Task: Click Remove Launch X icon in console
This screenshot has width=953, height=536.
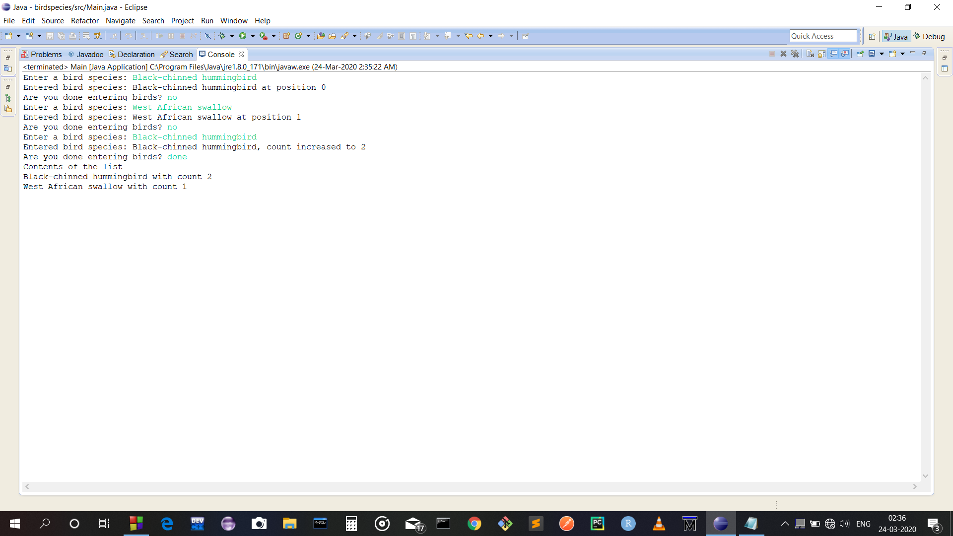Action: click(783, 54)
